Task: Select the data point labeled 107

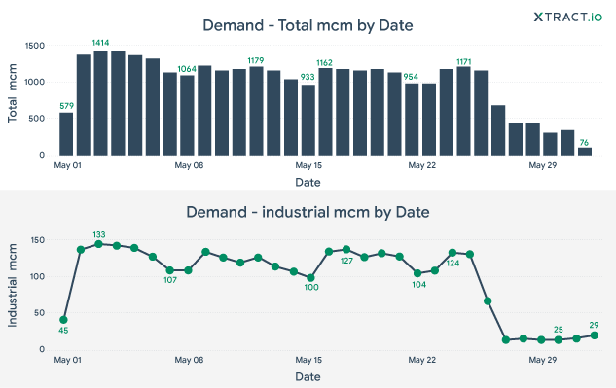Action: (169, 270)
